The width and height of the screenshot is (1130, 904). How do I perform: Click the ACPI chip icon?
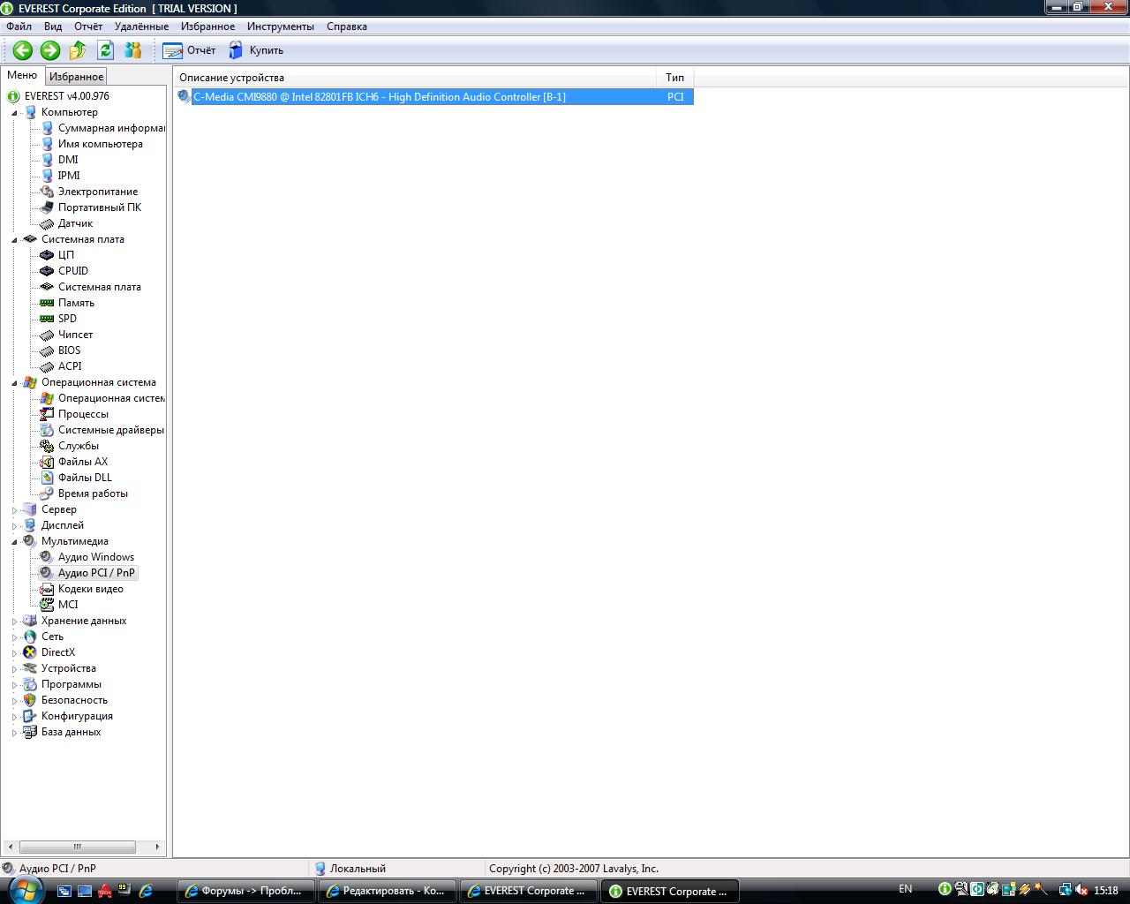[48, 366]
